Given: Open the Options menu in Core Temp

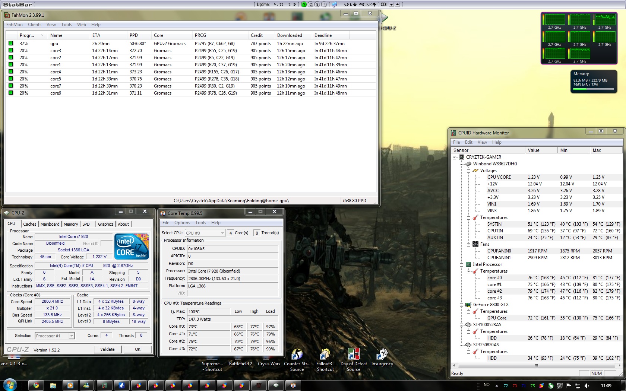Looking at the screenshot, I should tap(182, 223).
